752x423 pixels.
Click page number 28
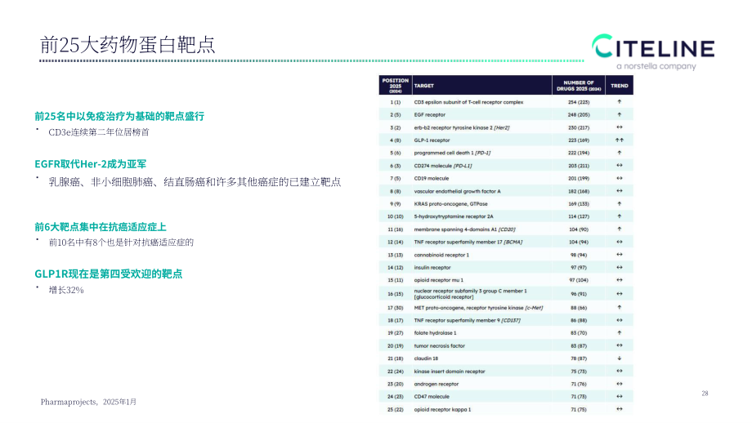pyautogui.click(x=705, y=394)
